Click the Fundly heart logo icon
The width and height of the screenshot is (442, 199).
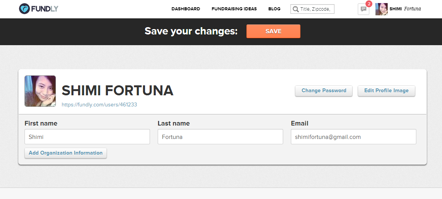[24, 9]
